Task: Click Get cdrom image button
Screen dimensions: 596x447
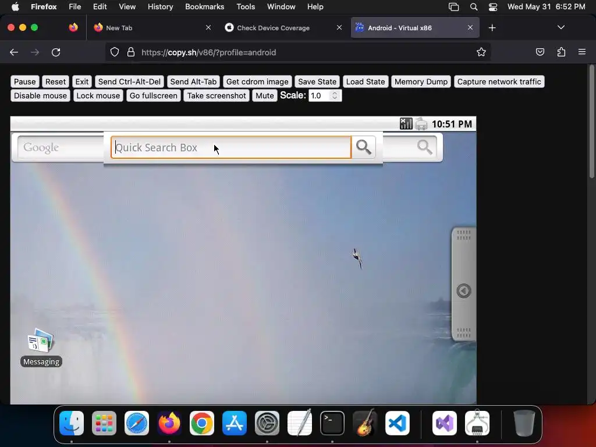Action: point(257,81)
